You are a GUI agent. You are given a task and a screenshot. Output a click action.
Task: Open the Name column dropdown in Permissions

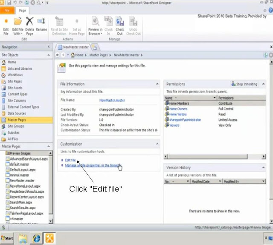click(x=215, y=98)
